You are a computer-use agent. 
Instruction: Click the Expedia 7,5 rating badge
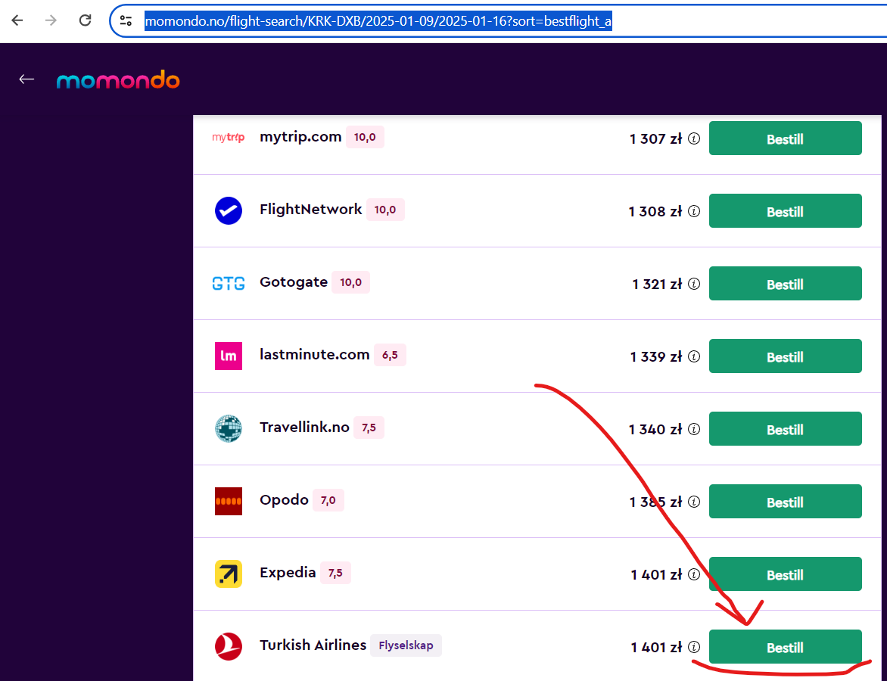[335, 573]
